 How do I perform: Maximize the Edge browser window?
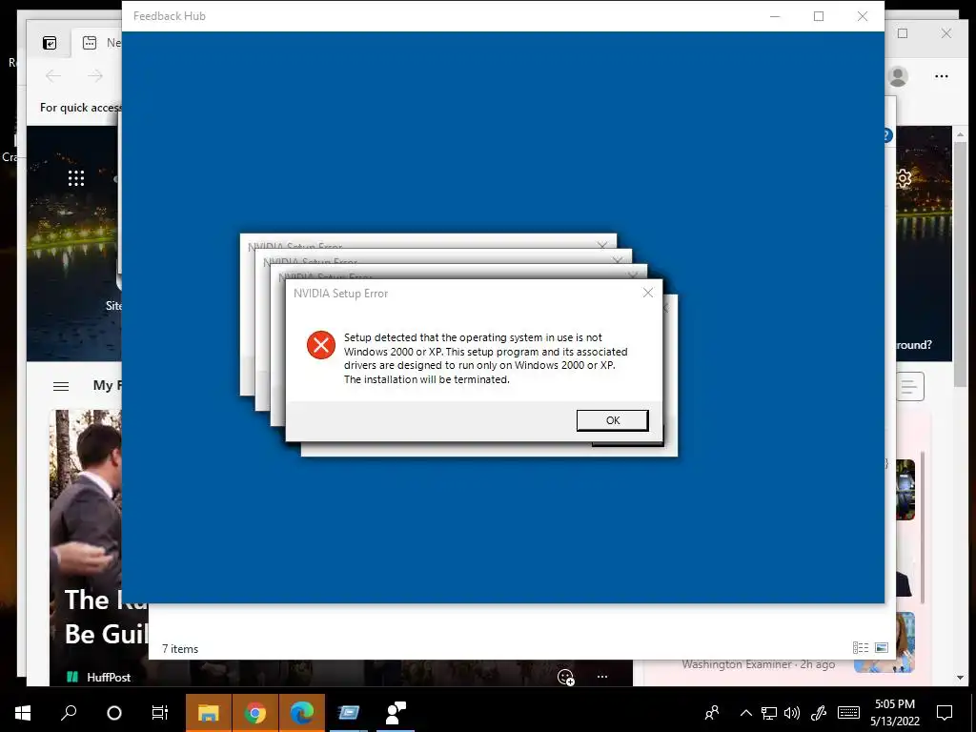point(903,33)
